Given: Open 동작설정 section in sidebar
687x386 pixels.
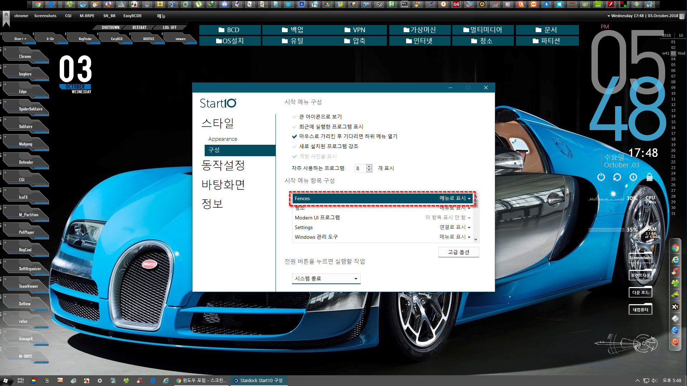Looking at the screenshot, I should point(223,165).
